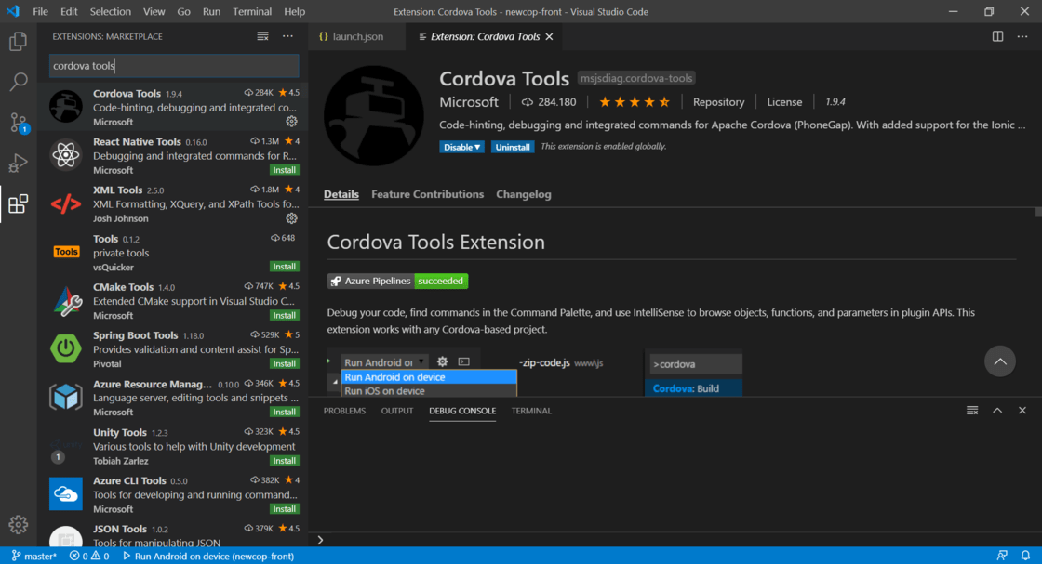Viewport: 1042px width, 564px height.
Task: Open Source Control view in activity bar
Action: point(18,123)
